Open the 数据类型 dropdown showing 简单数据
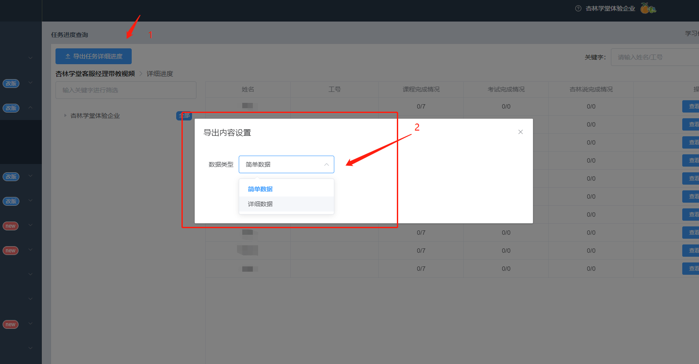699x364 pixels. (x=286, y=164)
